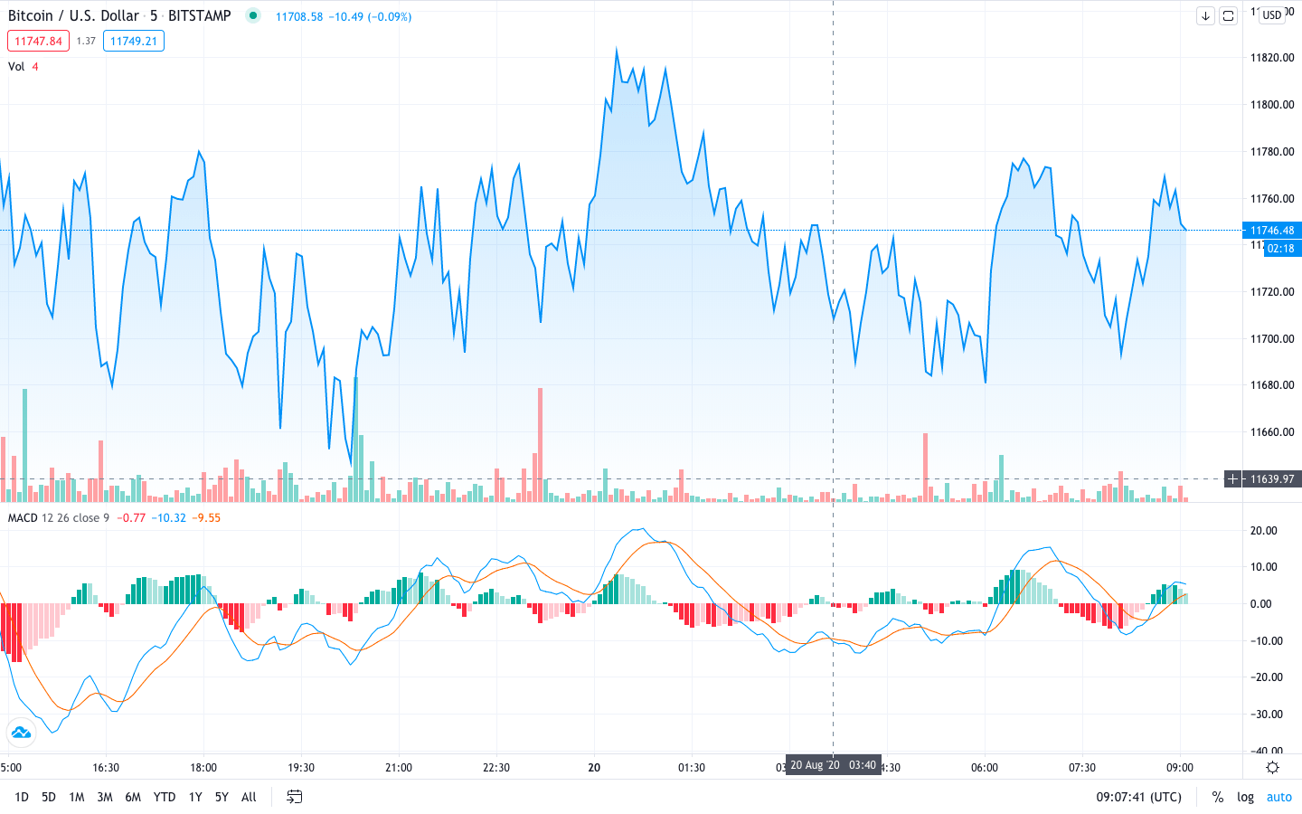Click the 01:30 time axis label
This screenshot has height=814, width=1302.
click(x=692, y=767)
